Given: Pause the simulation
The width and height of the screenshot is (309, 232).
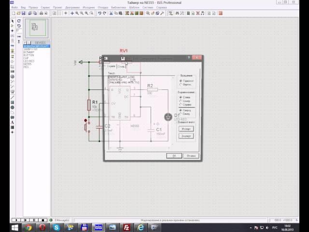Looking at the screenshot, I should [34, 220].
